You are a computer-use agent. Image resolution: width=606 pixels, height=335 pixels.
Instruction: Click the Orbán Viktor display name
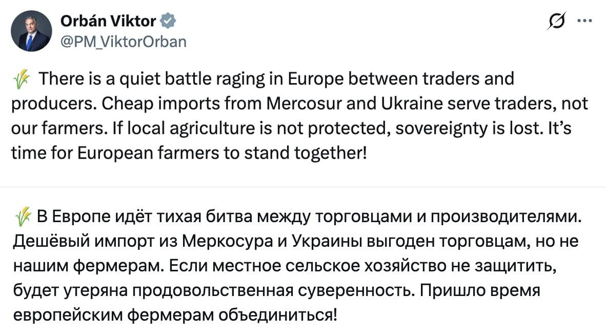(x=108, y=21)
